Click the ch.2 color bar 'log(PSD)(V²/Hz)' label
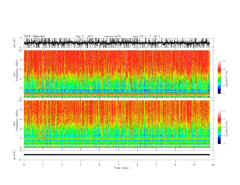240x185 pixels. click(x=227, y=128)
